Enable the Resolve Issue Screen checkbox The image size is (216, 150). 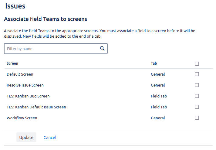pos(197,85)
